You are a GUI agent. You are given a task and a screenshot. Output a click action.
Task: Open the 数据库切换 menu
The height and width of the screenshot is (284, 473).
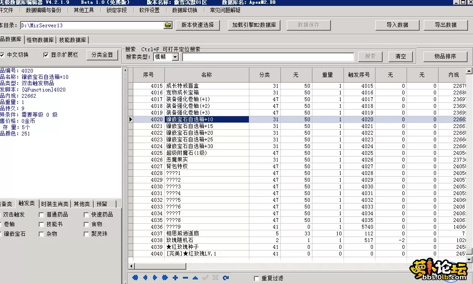coord(185,10)
